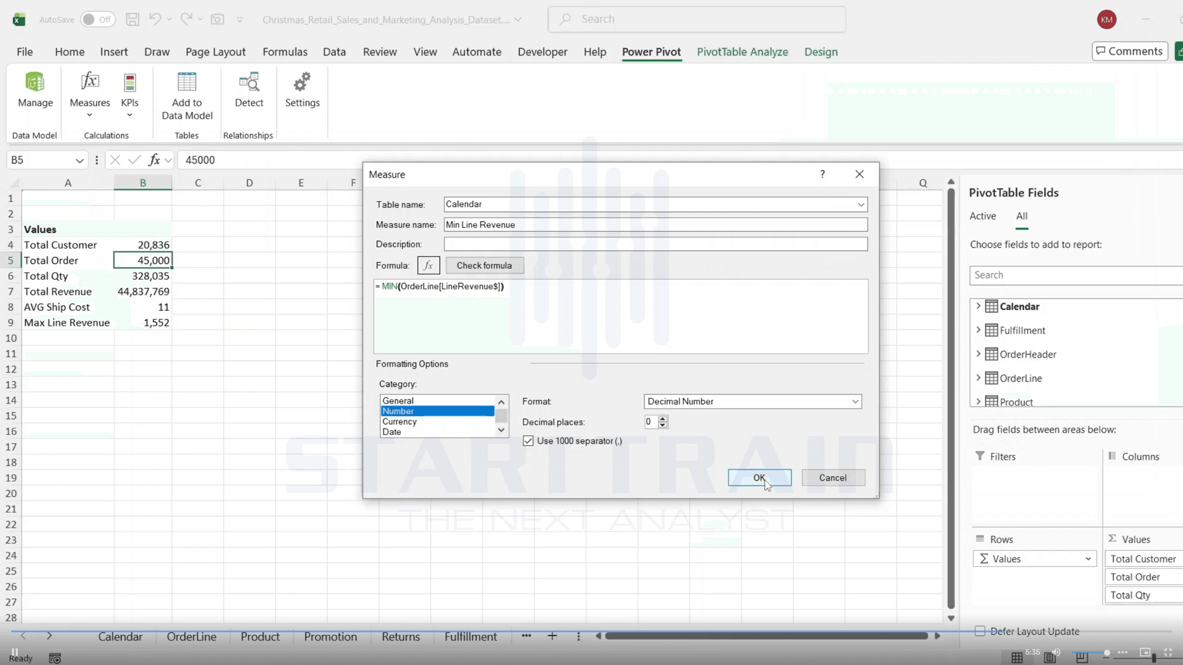Viewport: 1183px width, 665px height.
Task: Click the horizontal sheet scrollbar
Action: click(x=766, y=636)
